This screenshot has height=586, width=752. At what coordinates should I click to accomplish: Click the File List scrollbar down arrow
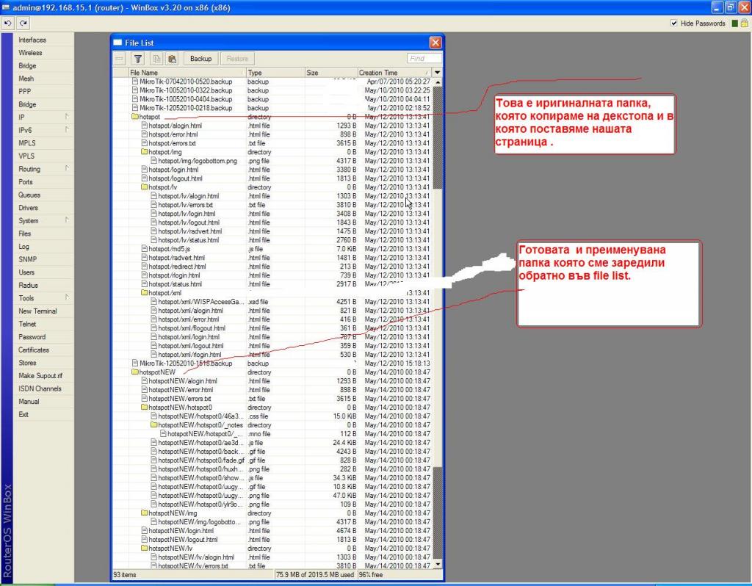[438, 564]
